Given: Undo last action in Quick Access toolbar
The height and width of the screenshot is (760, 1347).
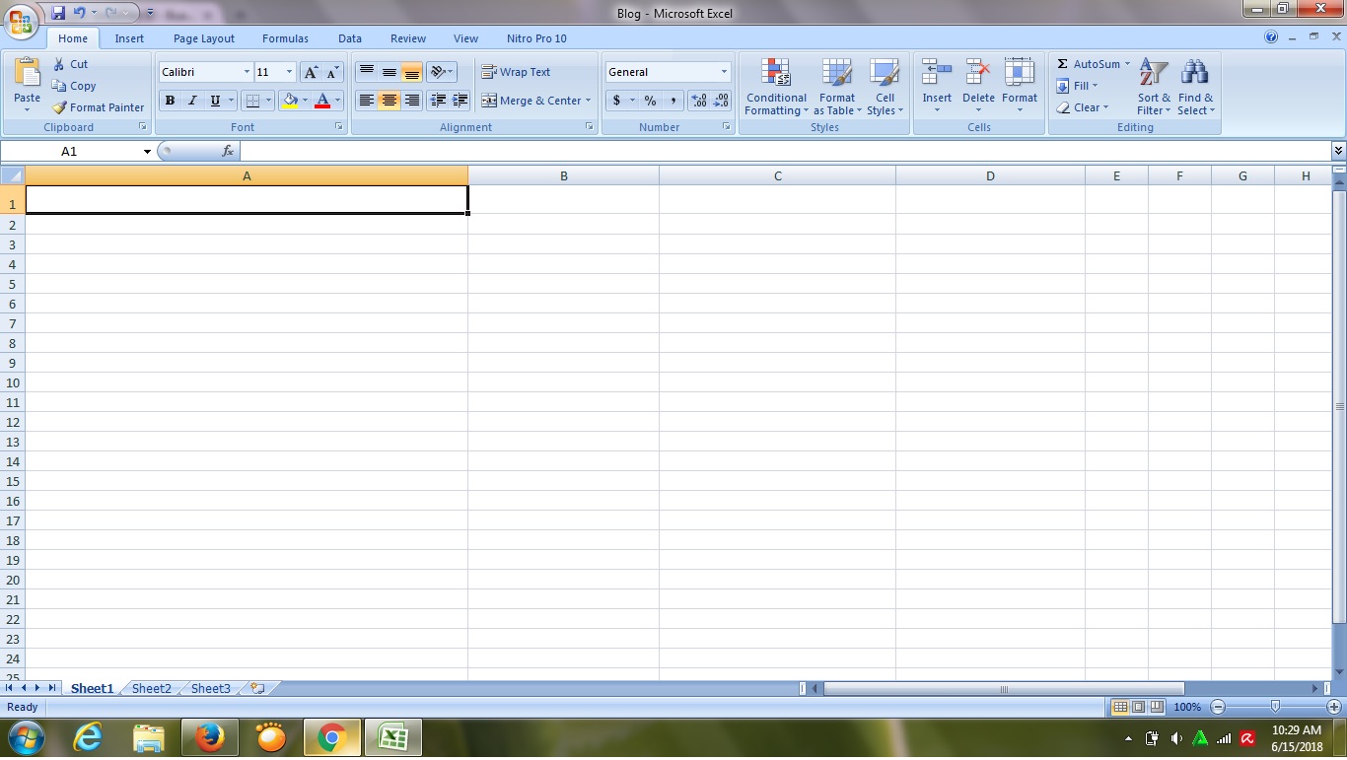Looking at the screenshot, I should (80, 13).
